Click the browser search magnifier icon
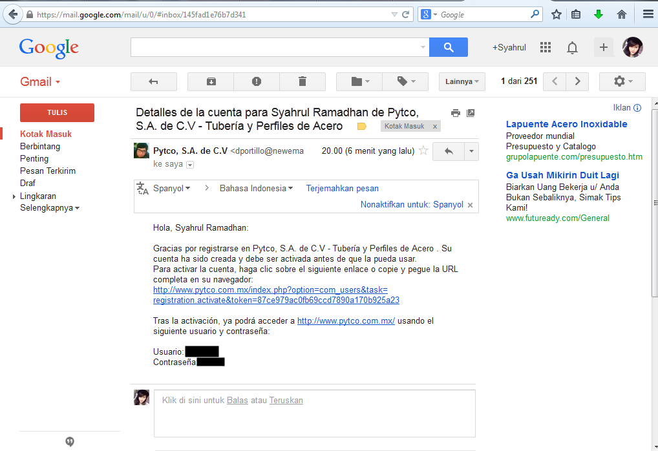This screenshot has height=451, width=658. click(x=535, y=14)
